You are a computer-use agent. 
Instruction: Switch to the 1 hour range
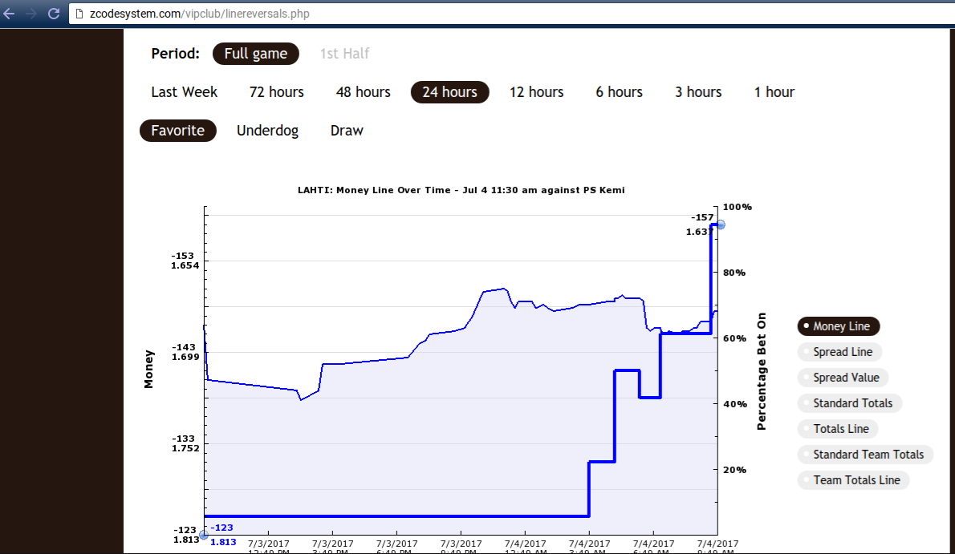[x=774, y=92]
